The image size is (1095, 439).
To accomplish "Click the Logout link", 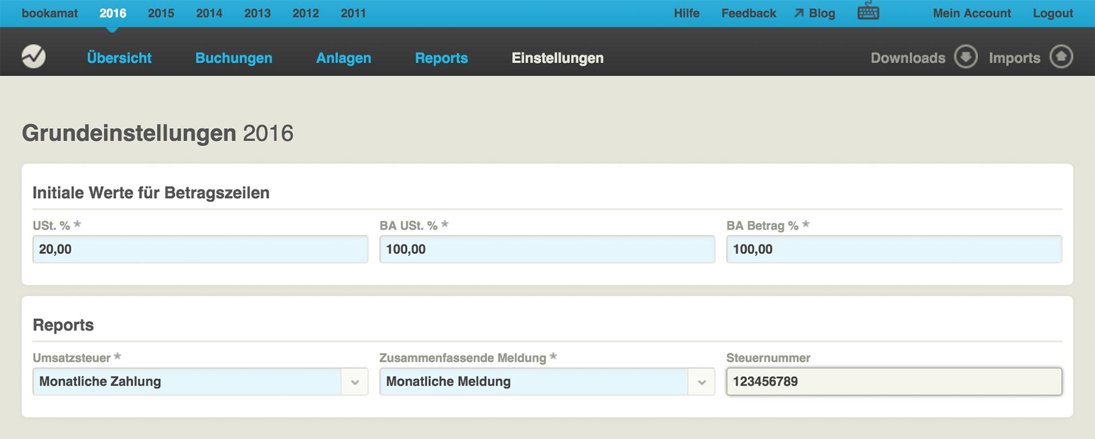I will pos(1053,13).
